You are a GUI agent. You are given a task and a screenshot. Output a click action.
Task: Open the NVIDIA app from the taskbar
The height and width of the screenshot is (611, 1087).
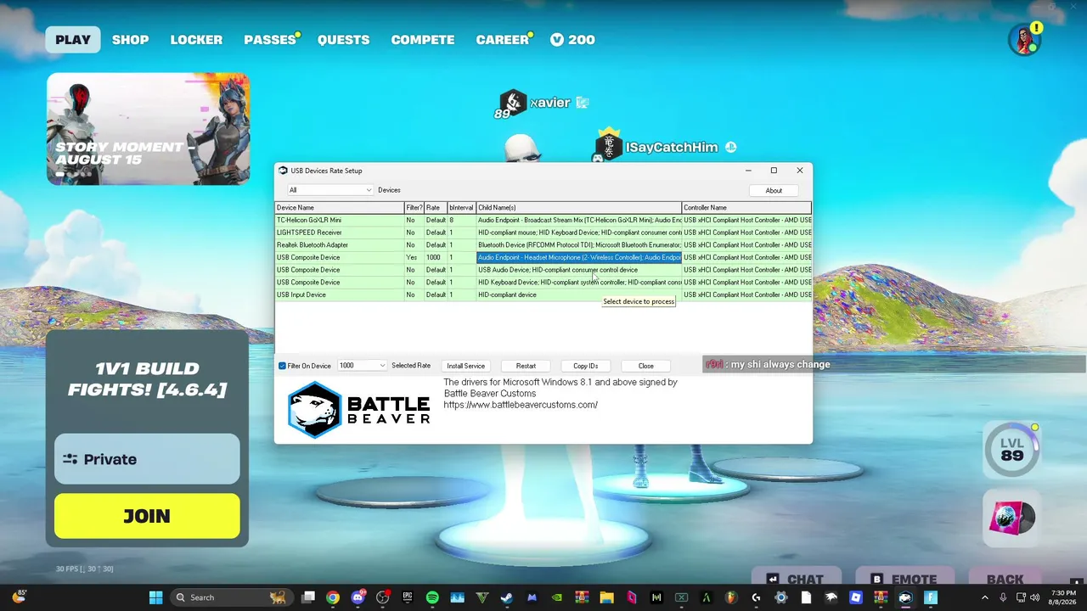tap(557, 597)
